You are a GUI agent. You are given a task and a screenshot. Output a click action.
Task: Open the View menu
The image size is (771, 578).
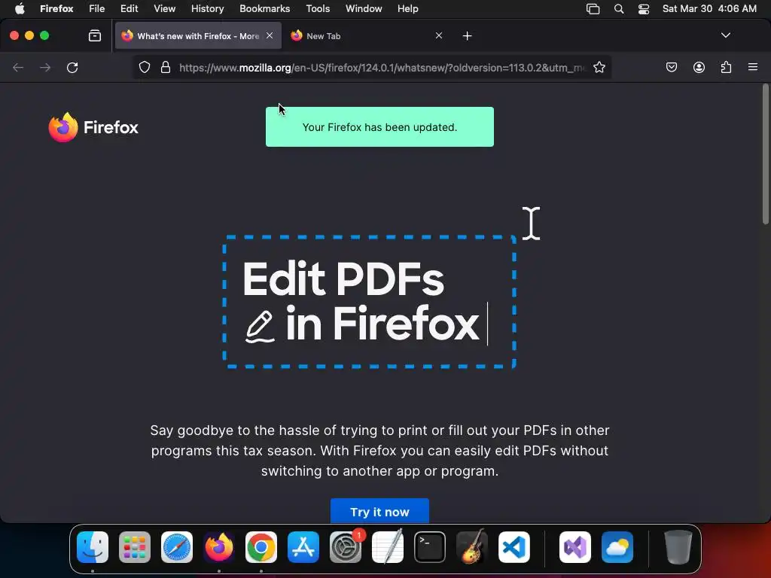tap(164, 9)
